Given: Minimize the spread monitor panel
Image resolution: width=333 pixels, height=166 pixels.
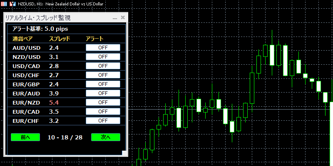Looking at the screenshot, I should click(115, 18).
